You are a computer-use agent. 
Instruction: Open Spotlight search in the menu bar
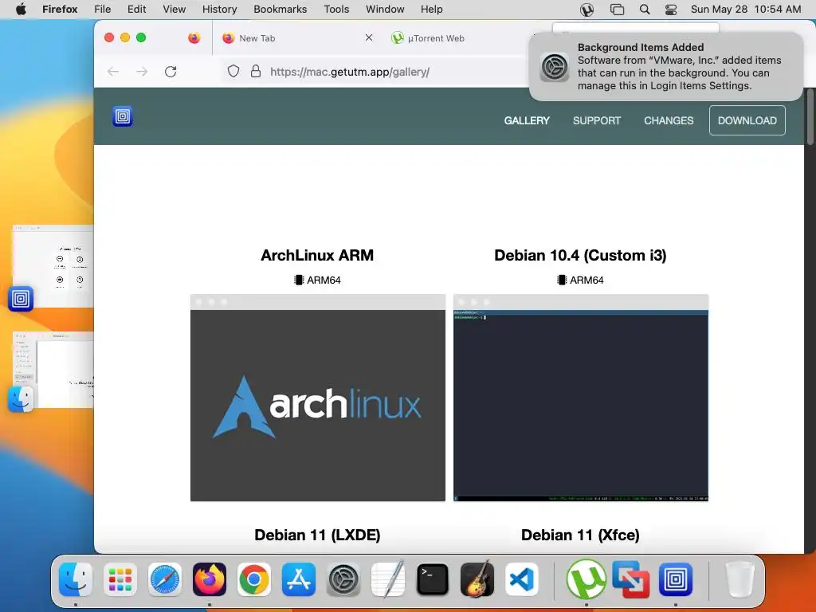(644, 10)
